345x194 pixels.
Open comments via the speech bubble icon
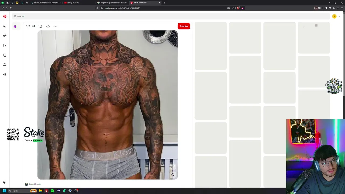tap(40, 26)
